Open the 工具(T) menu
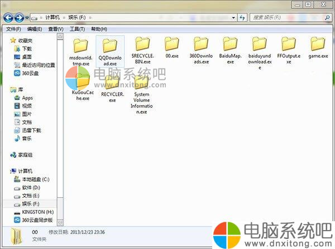 (77, 29)
